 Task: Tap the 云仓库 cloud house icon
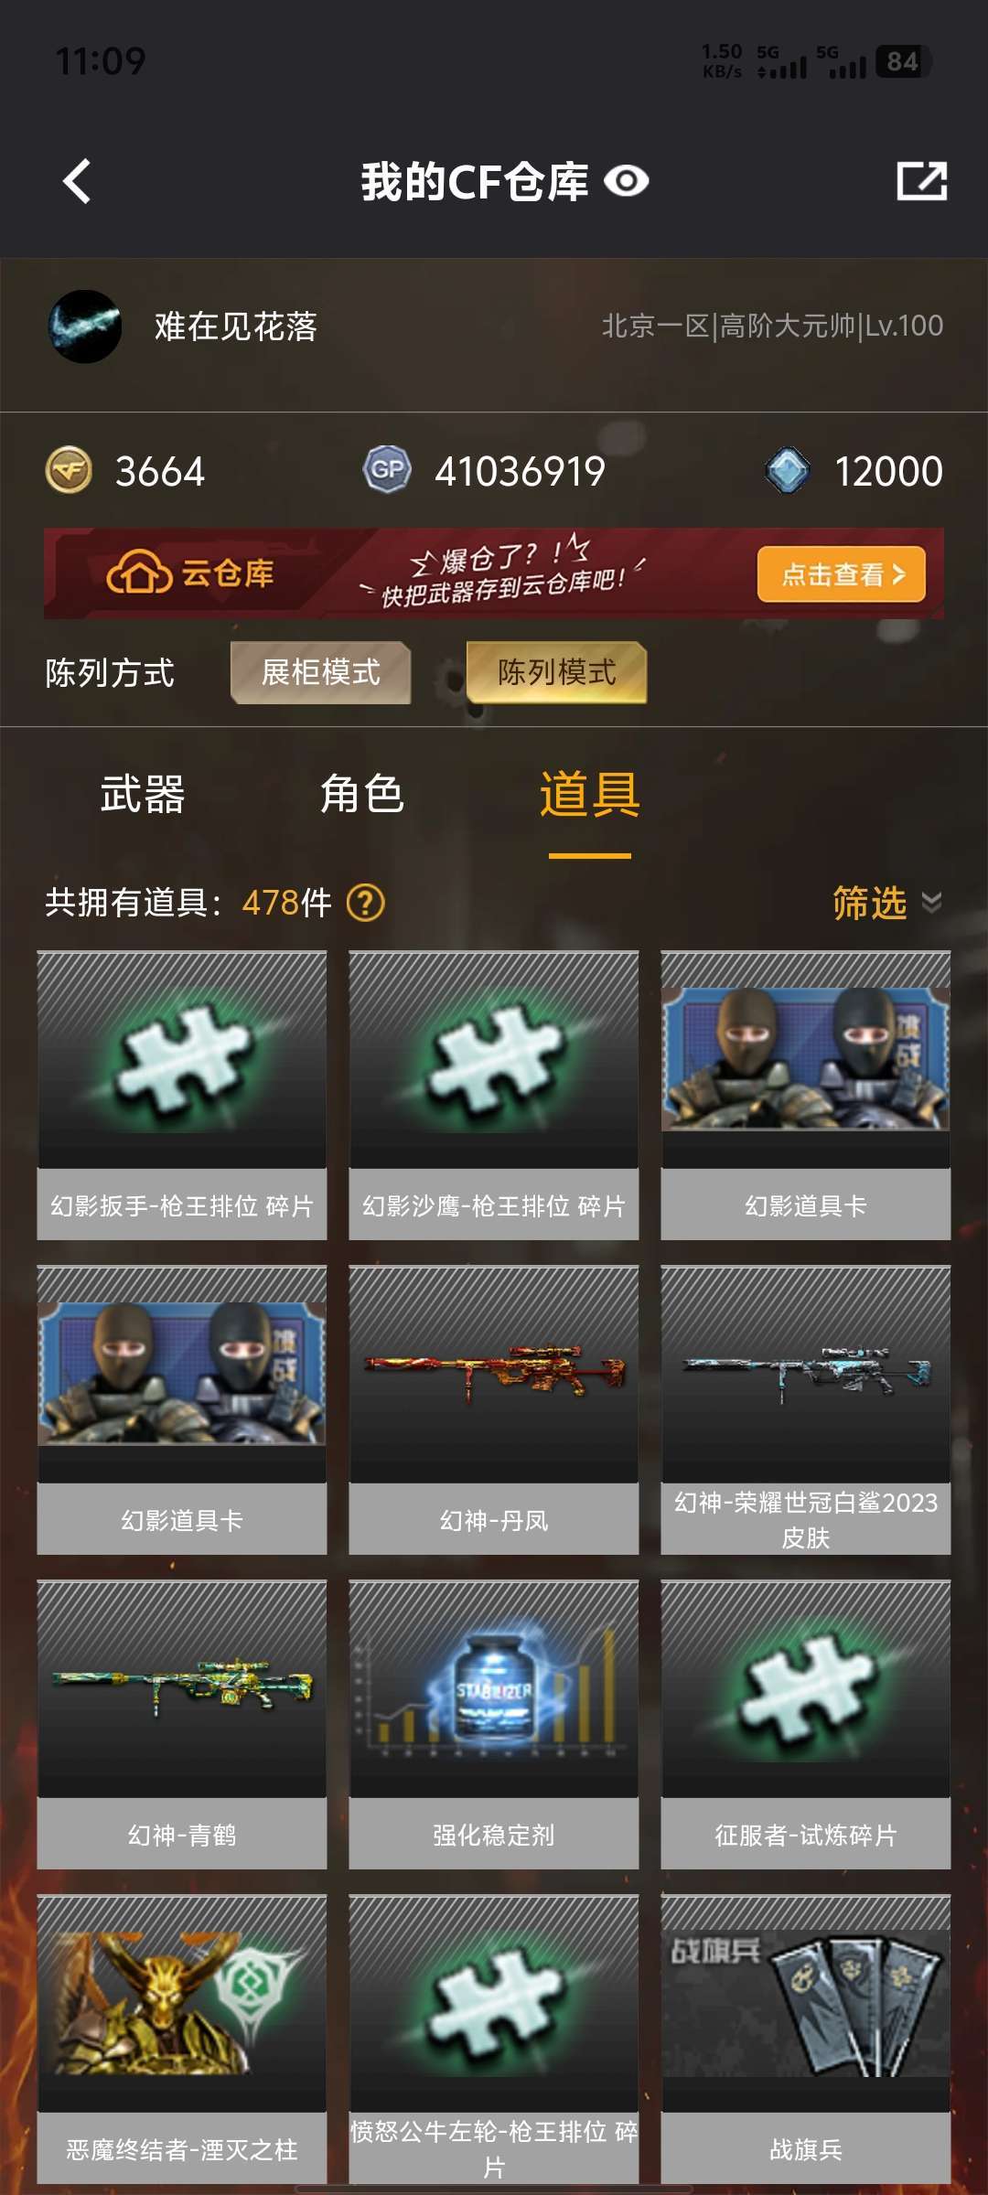(x=139, y=573)
